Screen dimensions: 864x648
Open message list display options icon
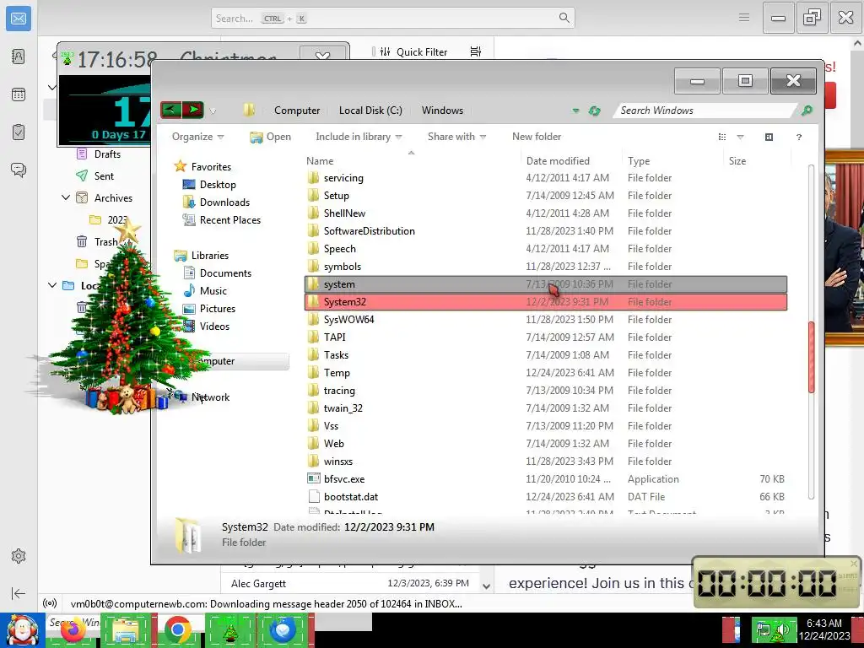click(x=476, y=51)
